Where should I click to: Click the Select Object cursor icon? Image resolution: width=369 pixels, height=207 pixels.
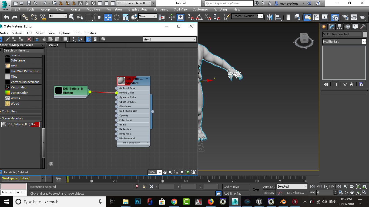point(72,17)
